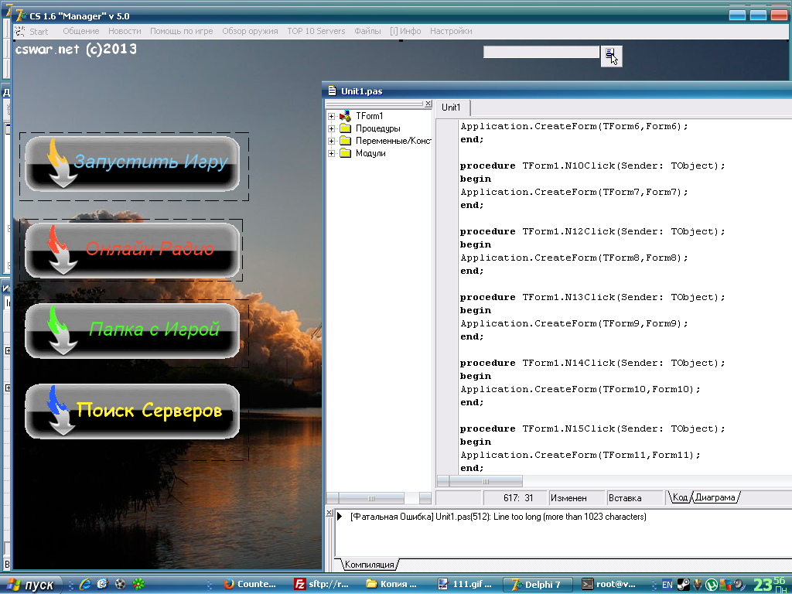Close the compilation messages panel
Viewport: 792px width, 594px height.
329,513
